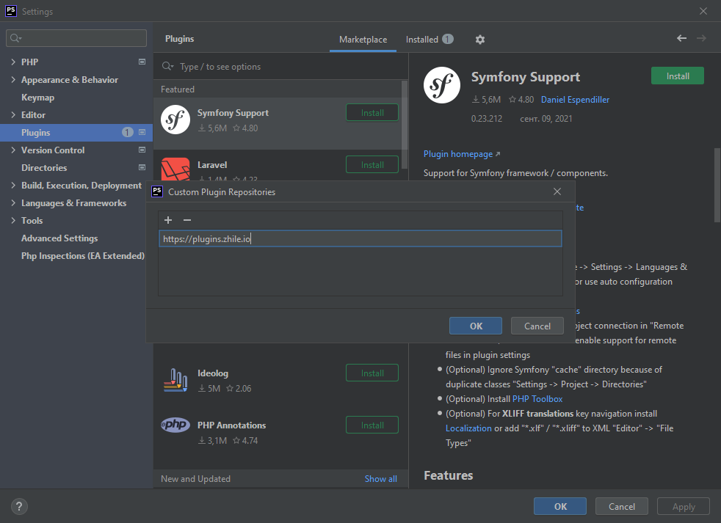The height and width of the screenshot is (523, 721).
Task: Click project-level icon next to Plugins
Action: click(142, 132)
